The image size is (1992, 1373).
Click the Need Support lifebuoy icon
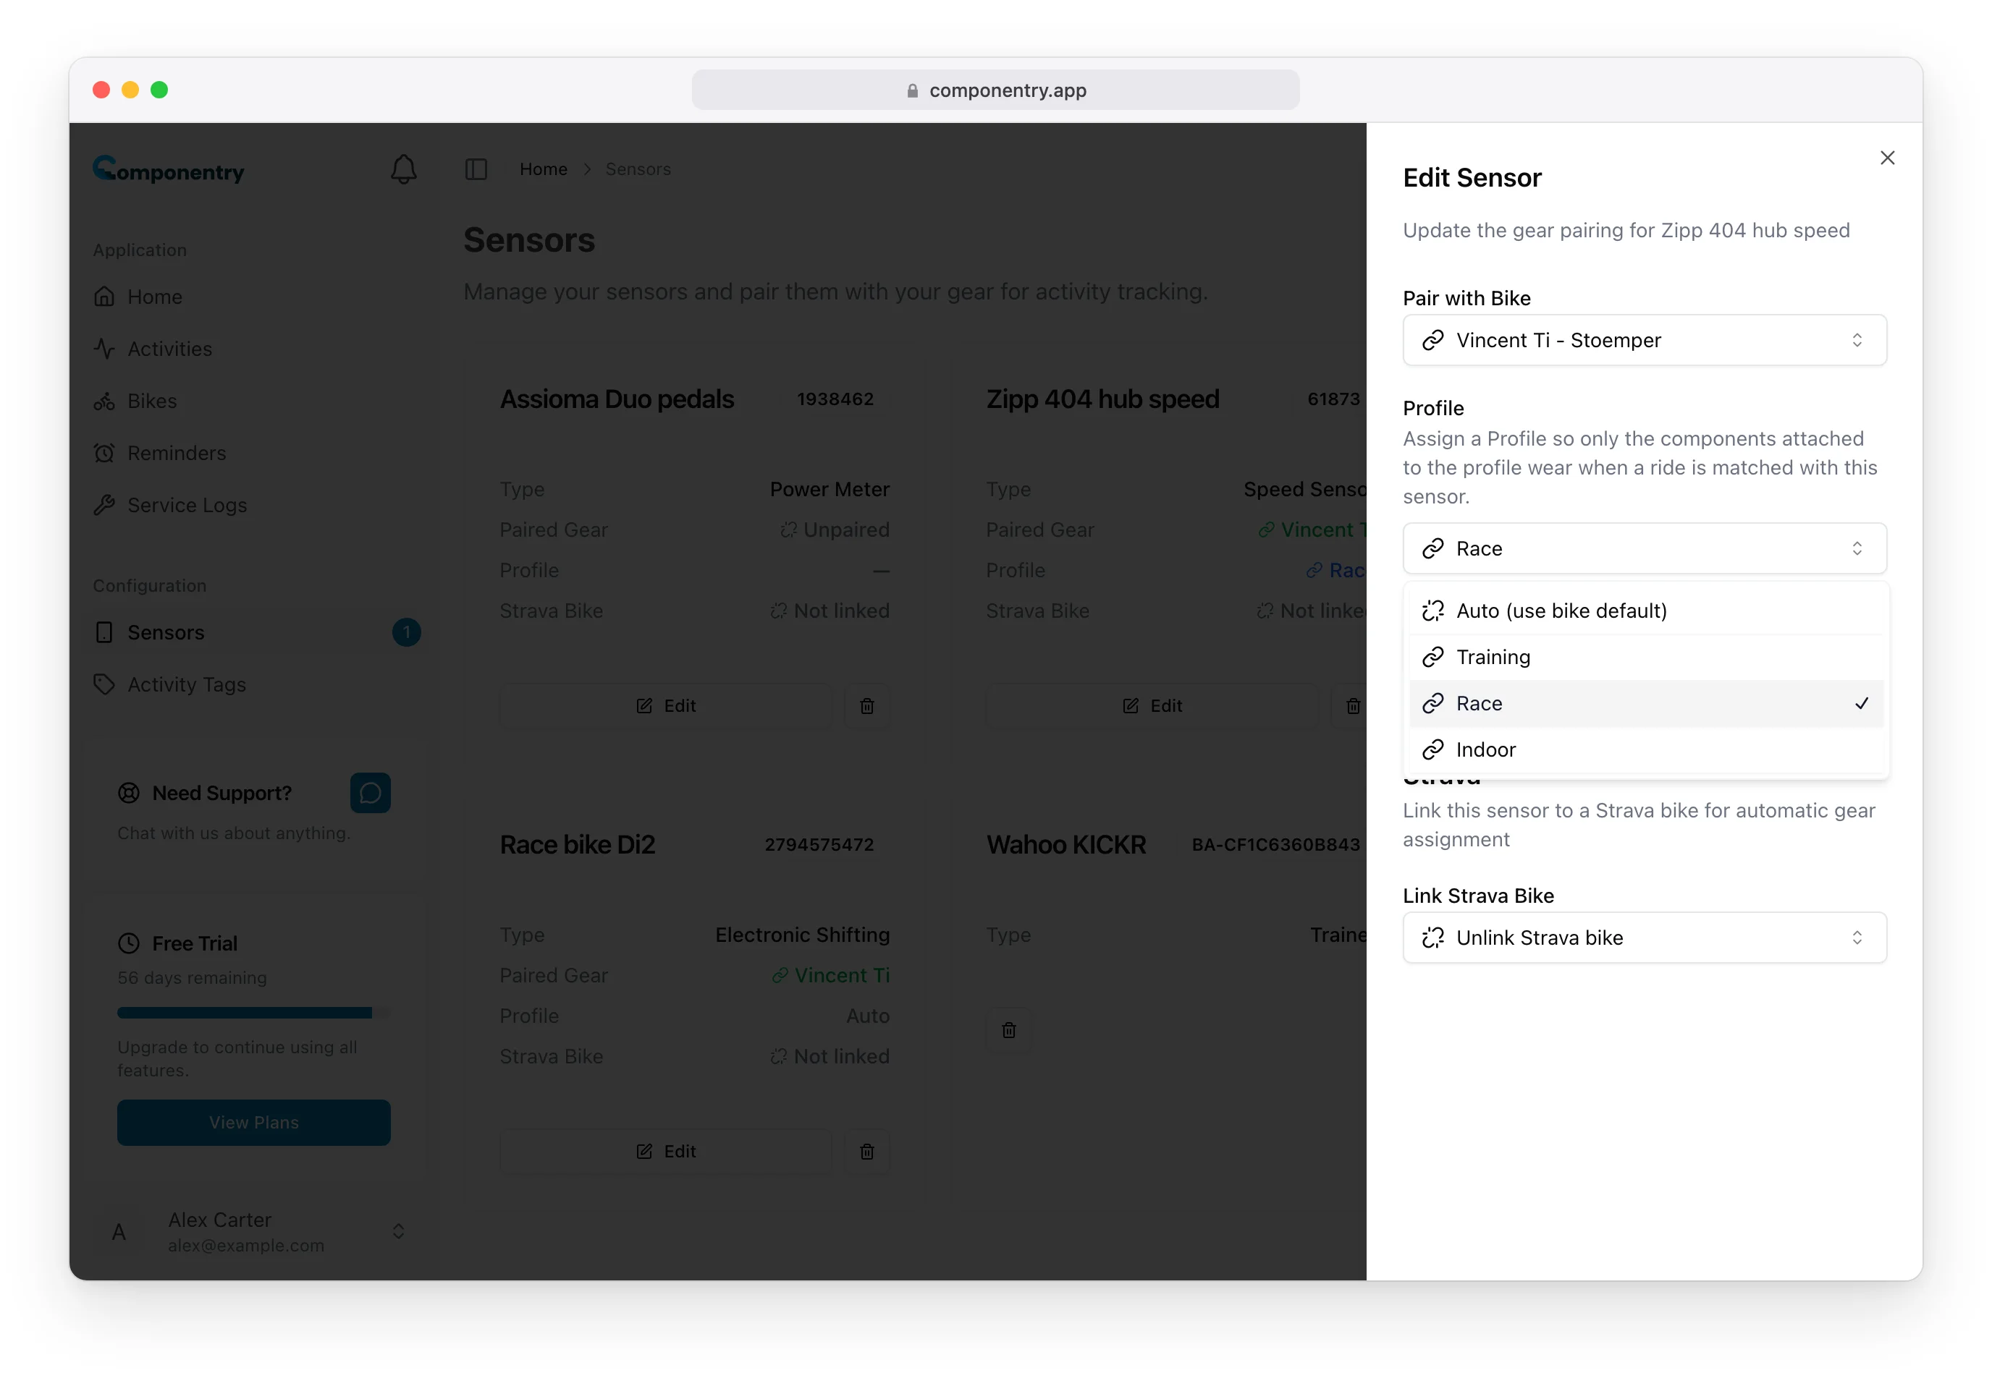[128, 792]
